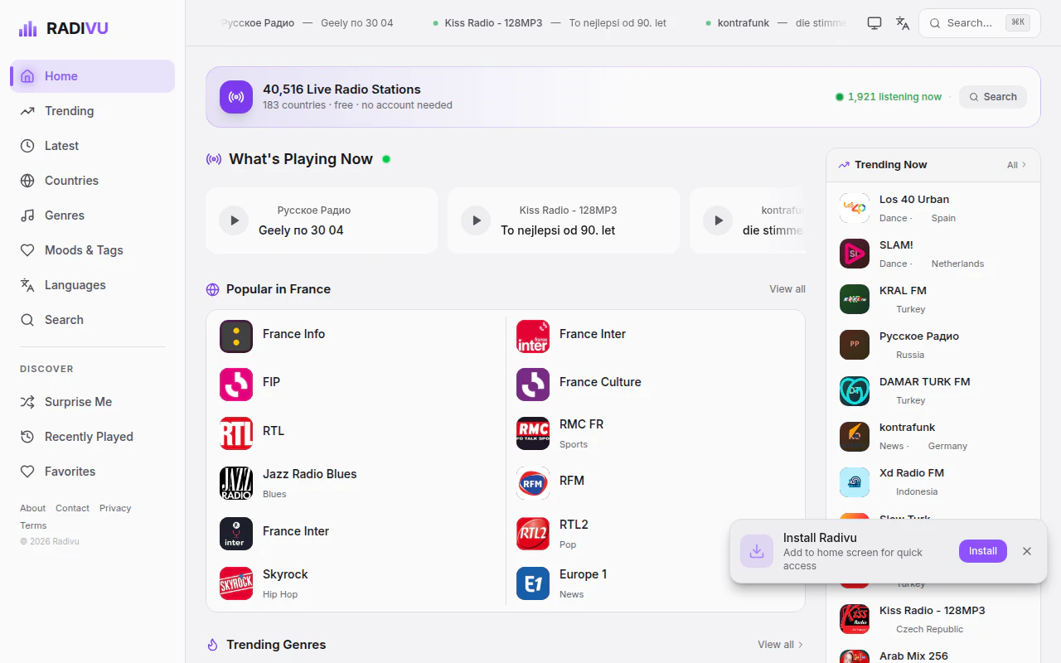1061x663 pixels.
Task: Open Languages in the sidebar
Action: 92,285
